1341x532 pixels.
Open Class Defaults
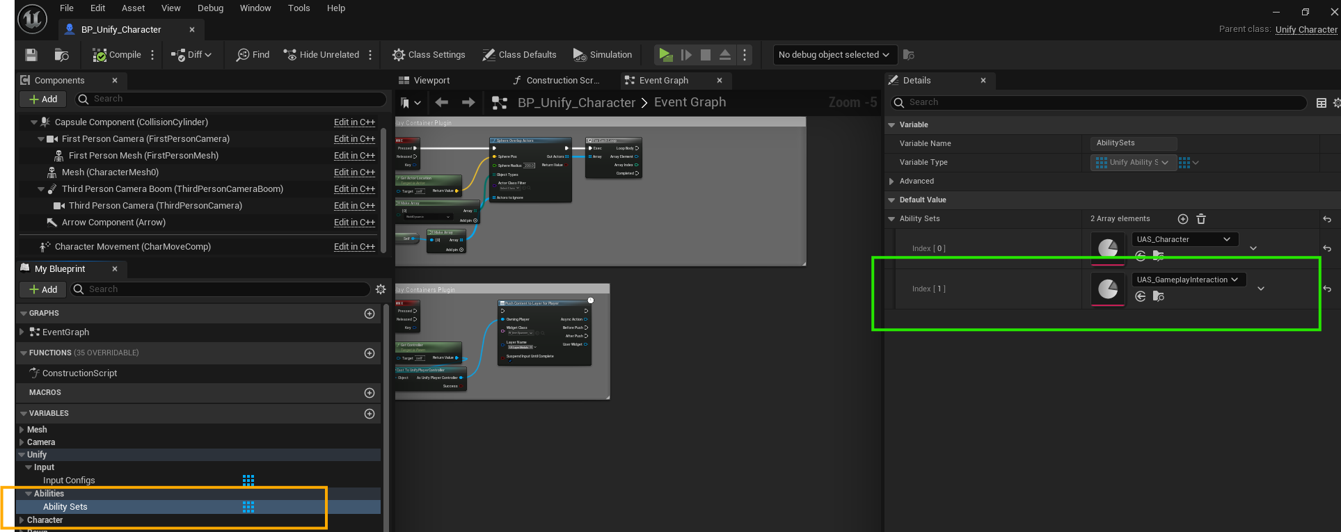[519, 55]
